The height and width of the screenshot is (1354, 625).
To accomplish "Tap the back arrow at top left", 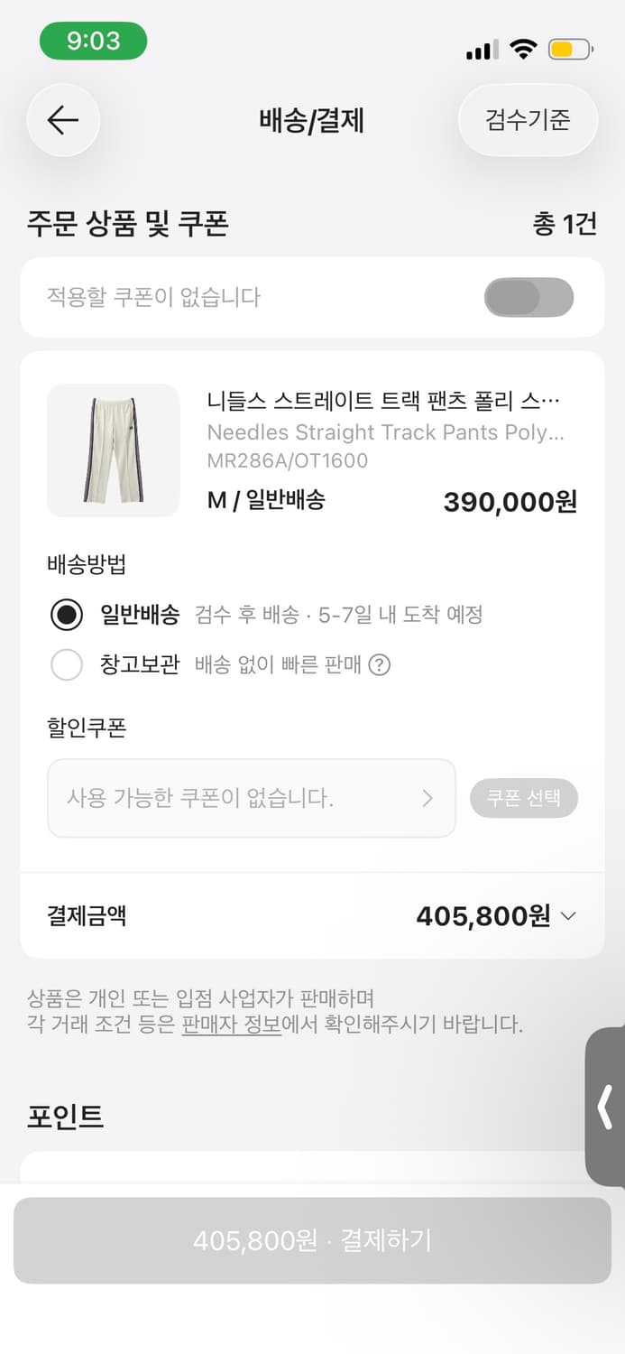I will pos(62,120).
